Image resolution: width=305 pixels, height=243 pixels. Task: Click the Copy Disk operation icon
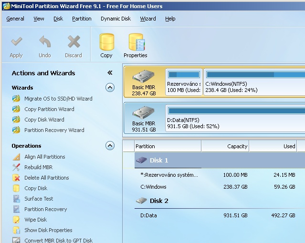point(16,188)
